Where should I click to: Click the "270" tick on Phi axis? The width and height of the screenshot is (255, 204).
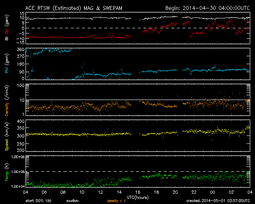point(21,56)
